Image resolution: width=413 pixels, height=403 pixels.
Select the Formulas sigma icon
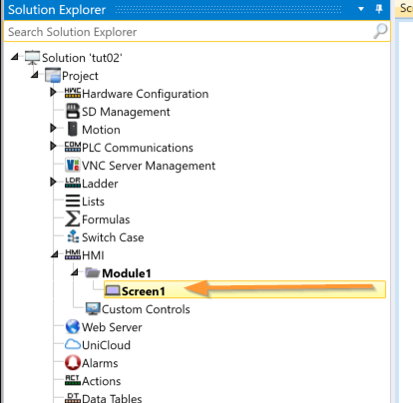tap(72, 218)
